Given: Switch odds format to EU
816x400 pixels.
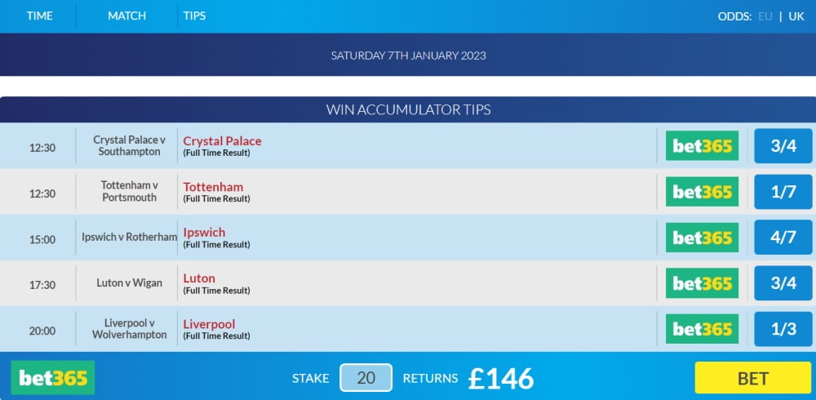Looking at the screenshot, I should click(765, 16).
